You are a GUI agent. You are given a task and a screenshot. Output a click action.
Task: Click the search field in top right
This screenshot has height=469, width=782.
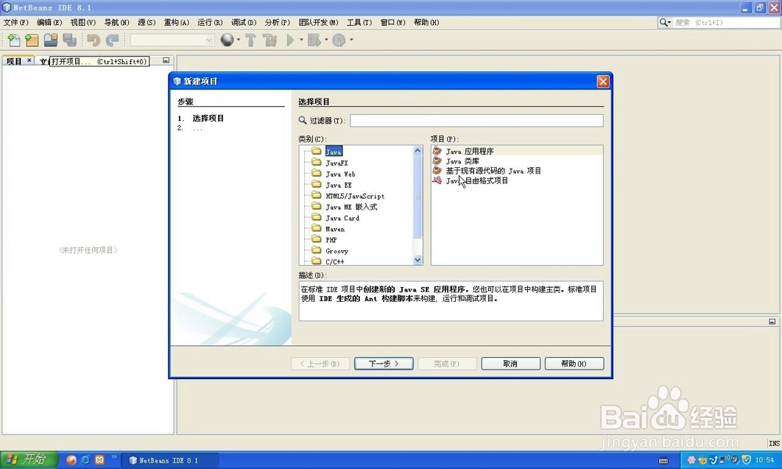click(726, 23)
